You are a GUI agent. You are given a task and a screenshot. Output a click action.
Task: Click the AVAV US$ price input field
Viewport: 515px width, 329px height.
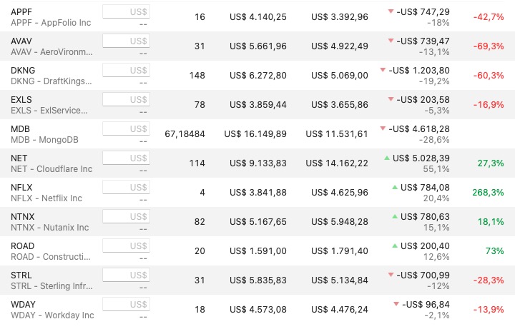tap(126, 41)
